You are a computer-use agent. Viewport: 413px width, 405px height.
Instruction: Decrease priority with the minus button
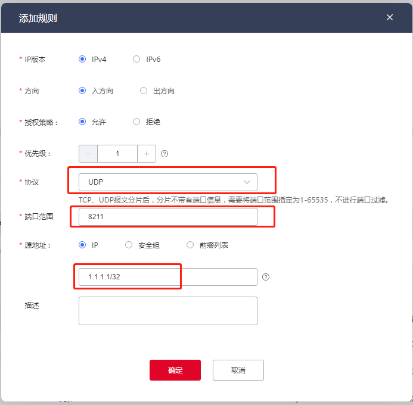pos(88,154)
